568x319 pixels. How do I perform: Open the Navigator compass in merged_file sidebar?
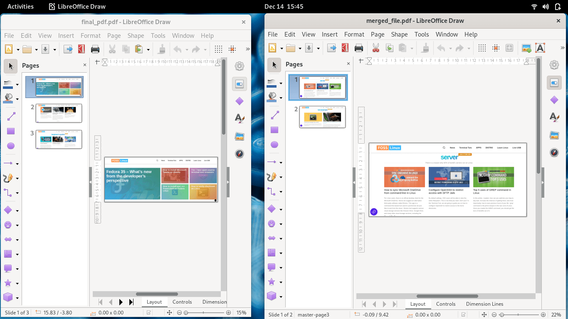[x=554, y=152]
